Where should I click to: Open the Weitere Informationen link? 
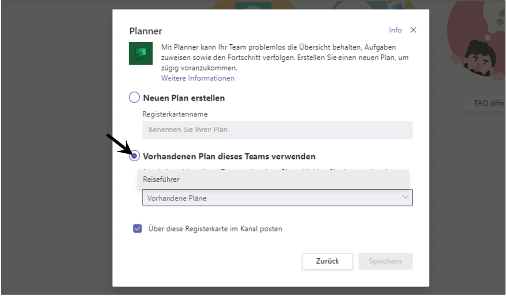pyautogui.click(x=198, y=78)
